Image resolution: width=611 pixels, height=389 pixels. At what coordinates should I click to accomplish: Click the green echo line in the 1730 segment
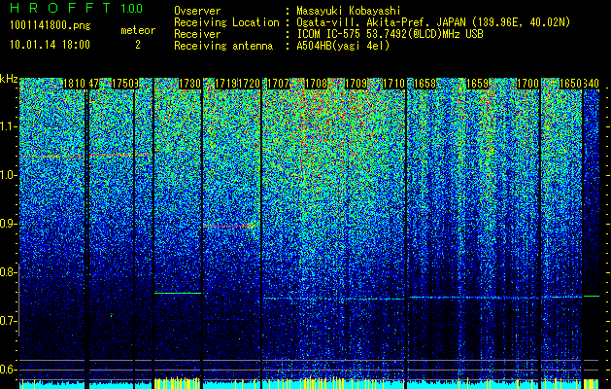click(178, 293)
